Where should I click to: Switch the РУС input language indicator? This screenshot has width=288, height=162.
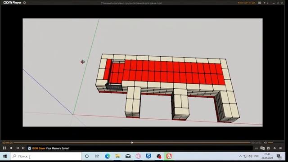256,156
